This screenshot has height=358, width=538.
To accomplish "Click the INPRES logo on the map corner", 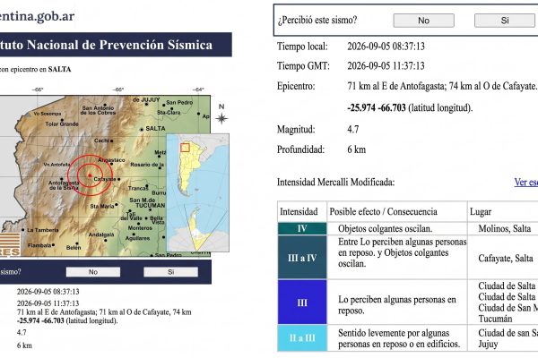I will [10, 244].
